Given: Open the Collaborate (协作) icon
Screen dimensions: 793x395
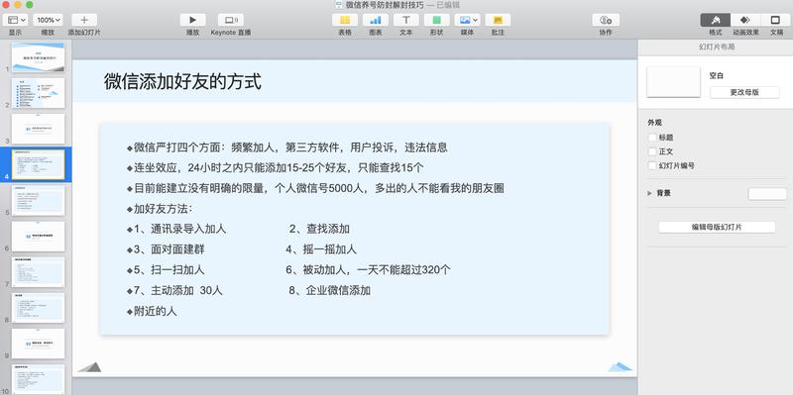Looking at the screenshot, I should coord(606,20).
